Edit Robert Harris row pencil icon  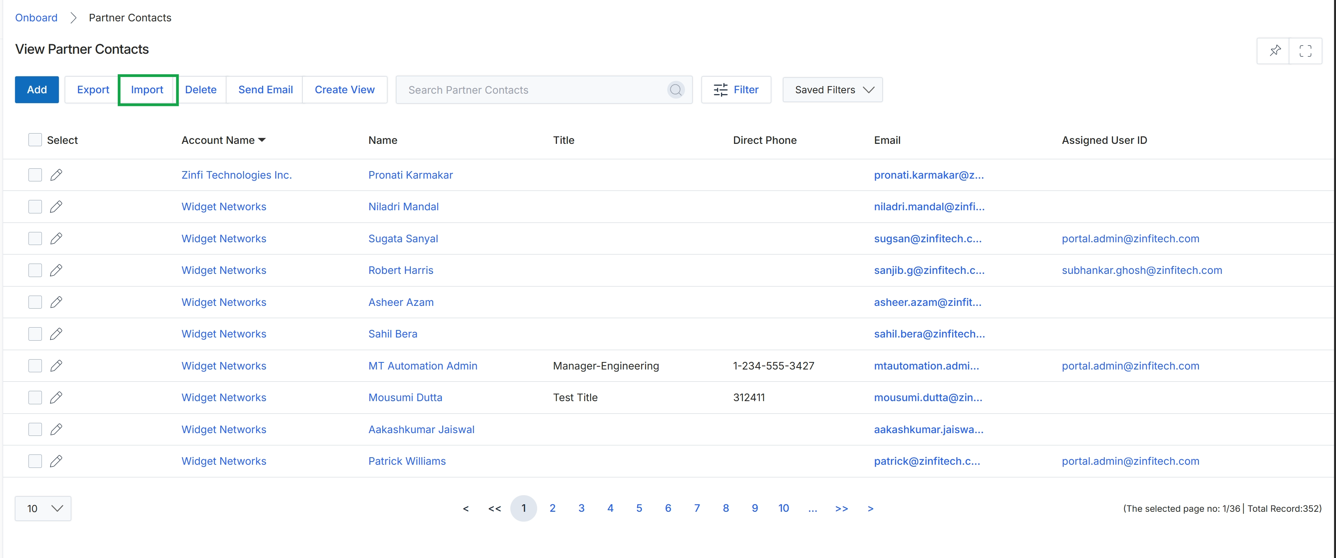[56, 270]
